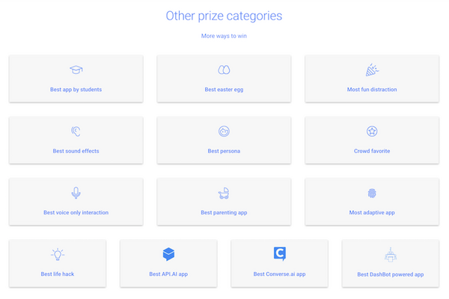Click the easter egg icon
Image resolution: width=449 pixels, height=299 pixels.
coord(224,70)
